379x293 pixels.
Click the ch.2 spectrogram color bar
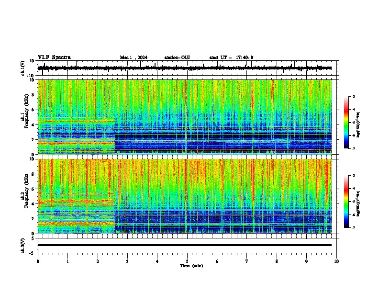[x=346, y=202]
